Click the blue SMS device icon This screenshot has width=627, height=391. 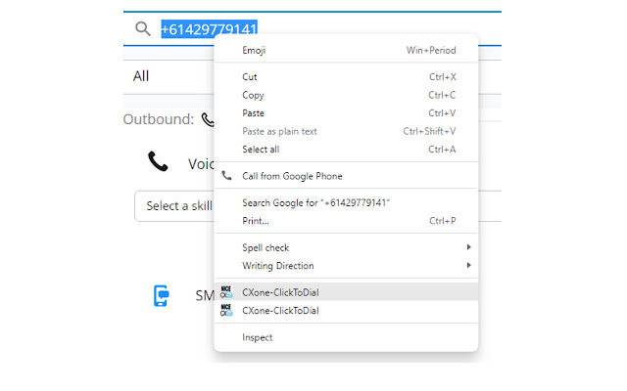click(162, 295)
